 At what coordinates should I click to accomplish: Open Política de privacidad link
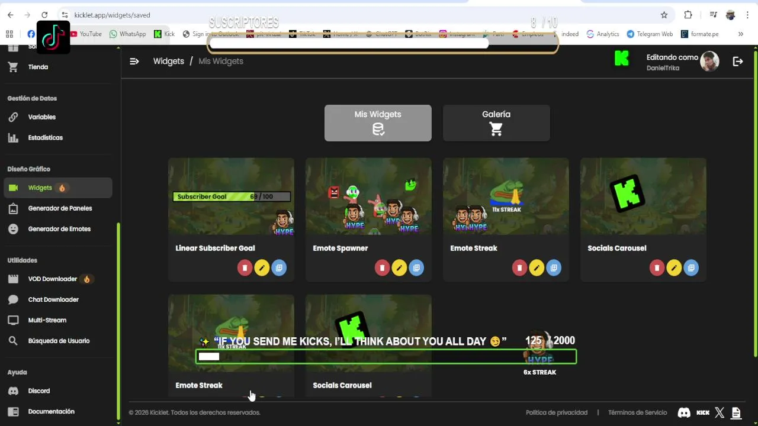[x=556, y=412]
